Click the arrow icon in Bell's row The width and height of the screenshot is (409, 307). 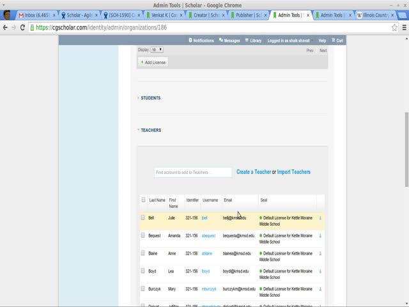(320, 218)
